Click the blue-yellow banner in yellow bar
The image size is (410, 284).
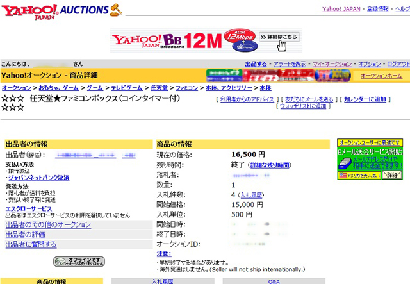click(332, 76)
